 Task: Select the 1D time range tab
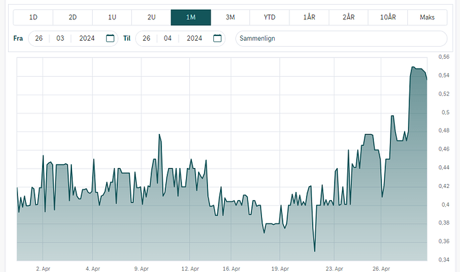pyautogui.click(x=33, y=17)
